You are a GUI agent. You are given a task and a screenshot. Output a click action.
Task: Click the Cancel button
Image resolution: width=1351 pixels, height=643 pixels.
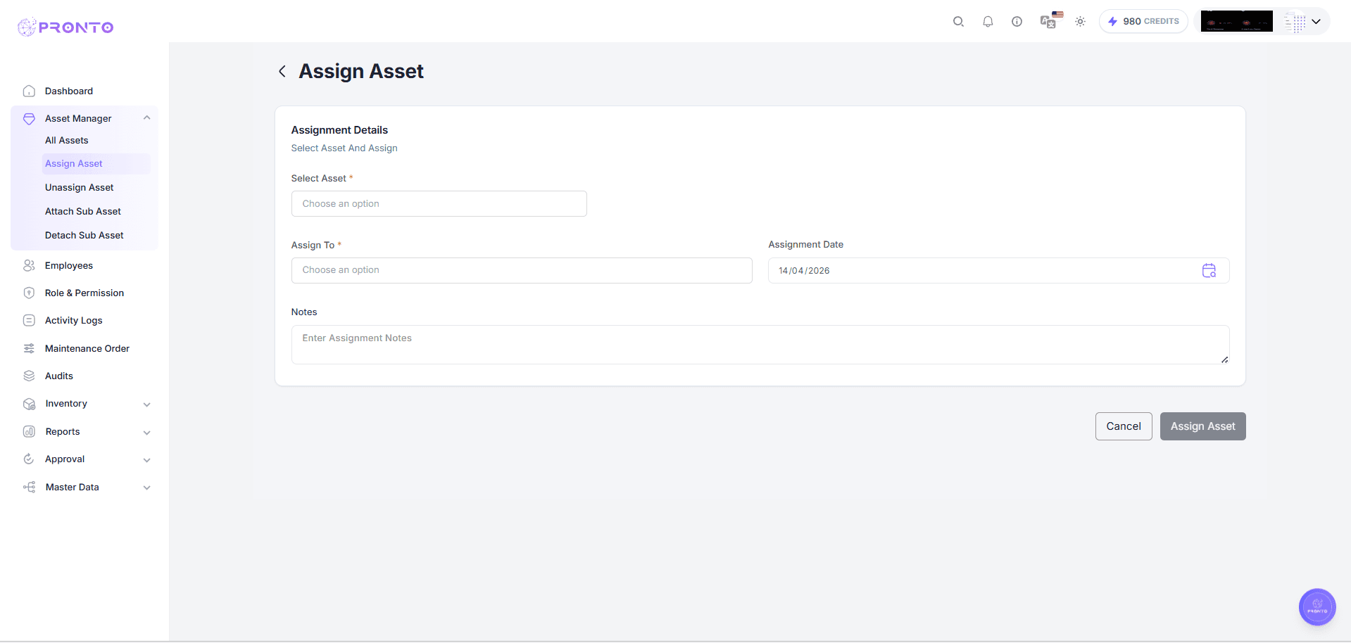click(1124, 426)
